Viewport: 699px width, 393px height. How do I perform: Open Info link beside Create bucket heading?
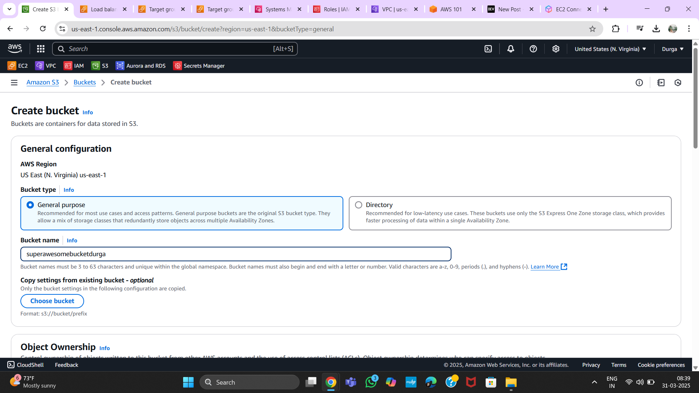click(88, 112)
